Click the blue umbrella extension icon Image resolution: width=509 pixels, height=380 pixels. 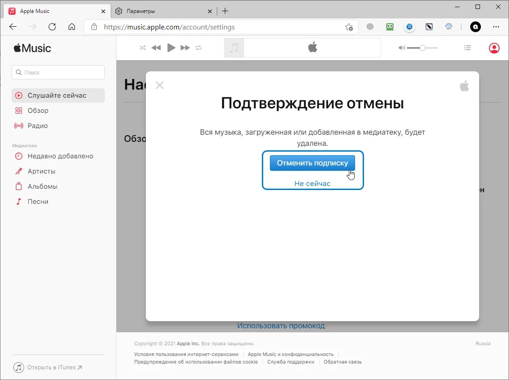449,27
